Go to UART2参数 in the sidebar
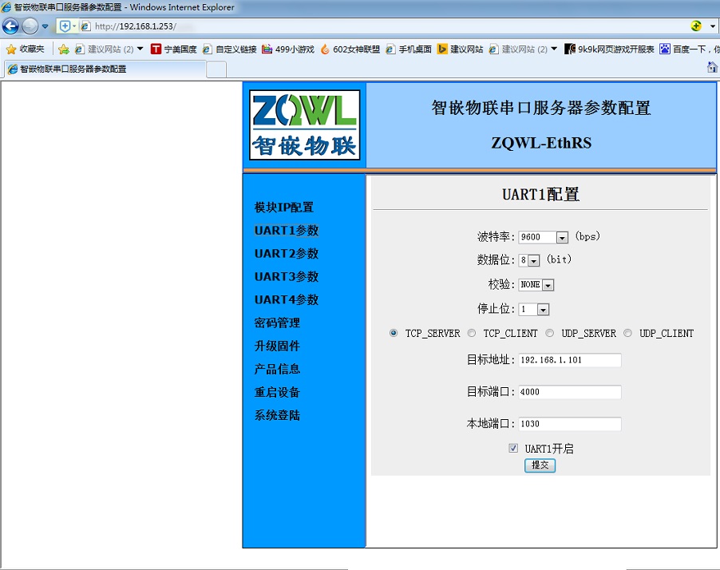This screenshot has width=720, height=570. tap(286, 254)
